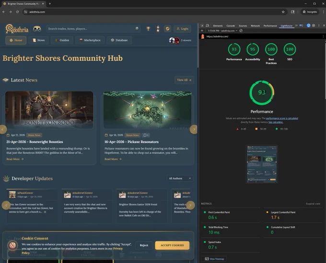Screen dimensions: 326x263
Task: Switch to the DevTools Network tab
Action: [x=255, y=26]
